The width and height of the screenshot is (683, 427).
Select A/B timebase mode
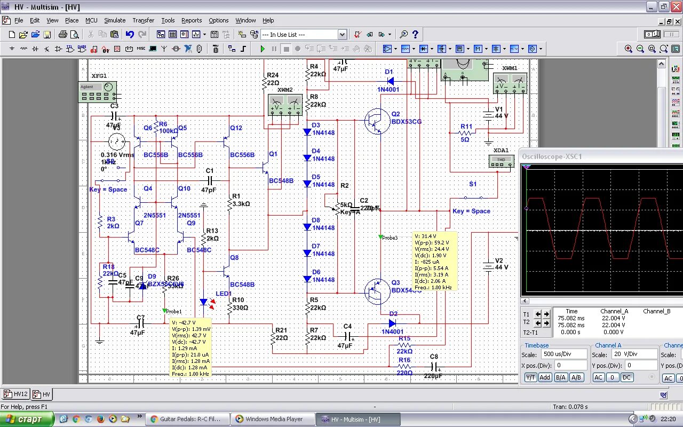point(576,377)
